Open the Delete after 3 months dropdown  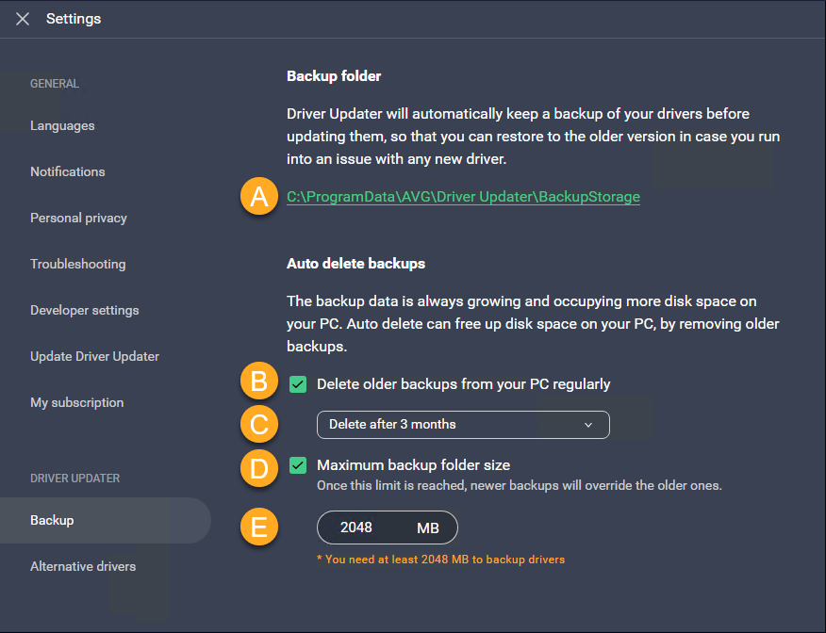462,425
